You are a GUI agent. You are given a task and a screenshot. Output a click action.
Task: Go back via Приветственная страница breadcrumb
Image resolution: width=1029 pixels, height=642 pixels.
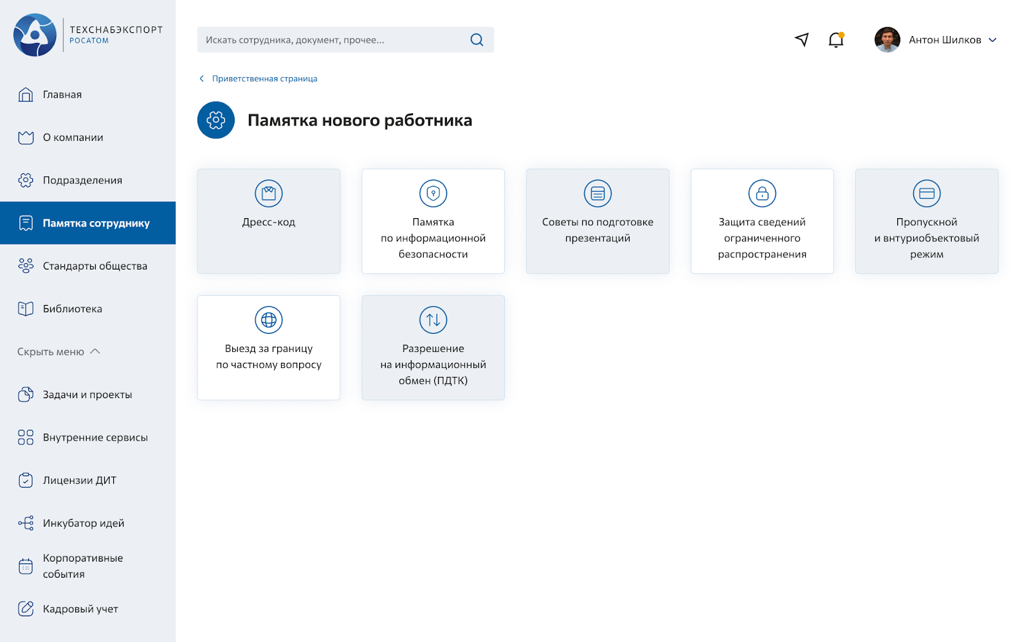(x=264, y=78)
